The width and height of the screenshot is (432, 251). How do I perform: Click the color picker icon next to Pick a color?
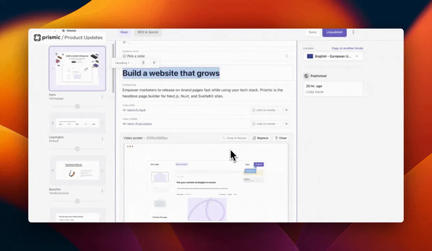(124, 56)
